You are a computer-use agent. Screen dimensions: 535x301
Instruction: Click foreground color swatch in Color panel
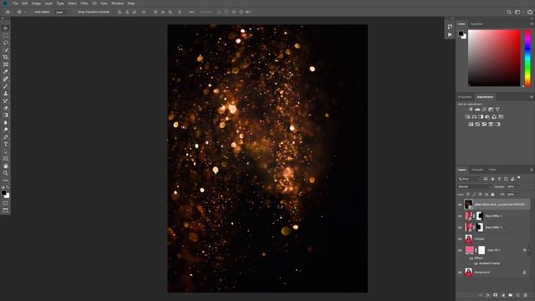(461, 33)
